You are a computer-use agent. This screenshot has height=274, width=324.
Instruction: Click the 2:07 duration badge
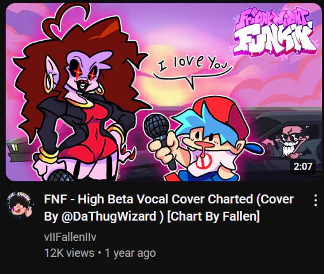(303, 166)
